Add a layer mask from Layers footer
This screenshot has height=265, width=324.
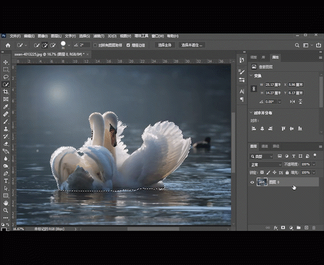[x=283, y=228]
